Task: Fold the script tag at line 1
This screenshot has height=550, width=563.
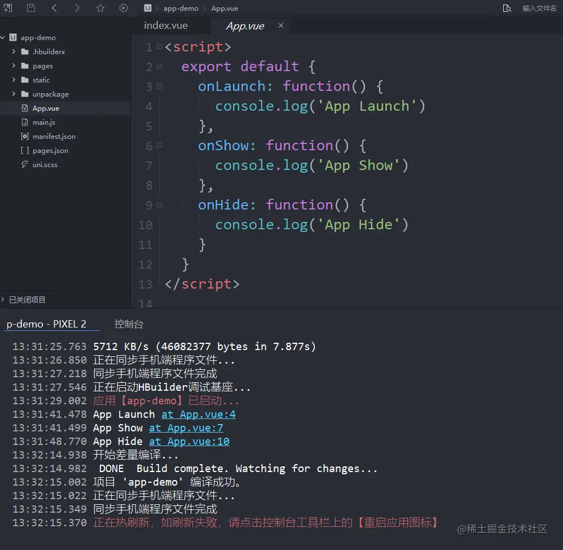Action: point(160,47)
